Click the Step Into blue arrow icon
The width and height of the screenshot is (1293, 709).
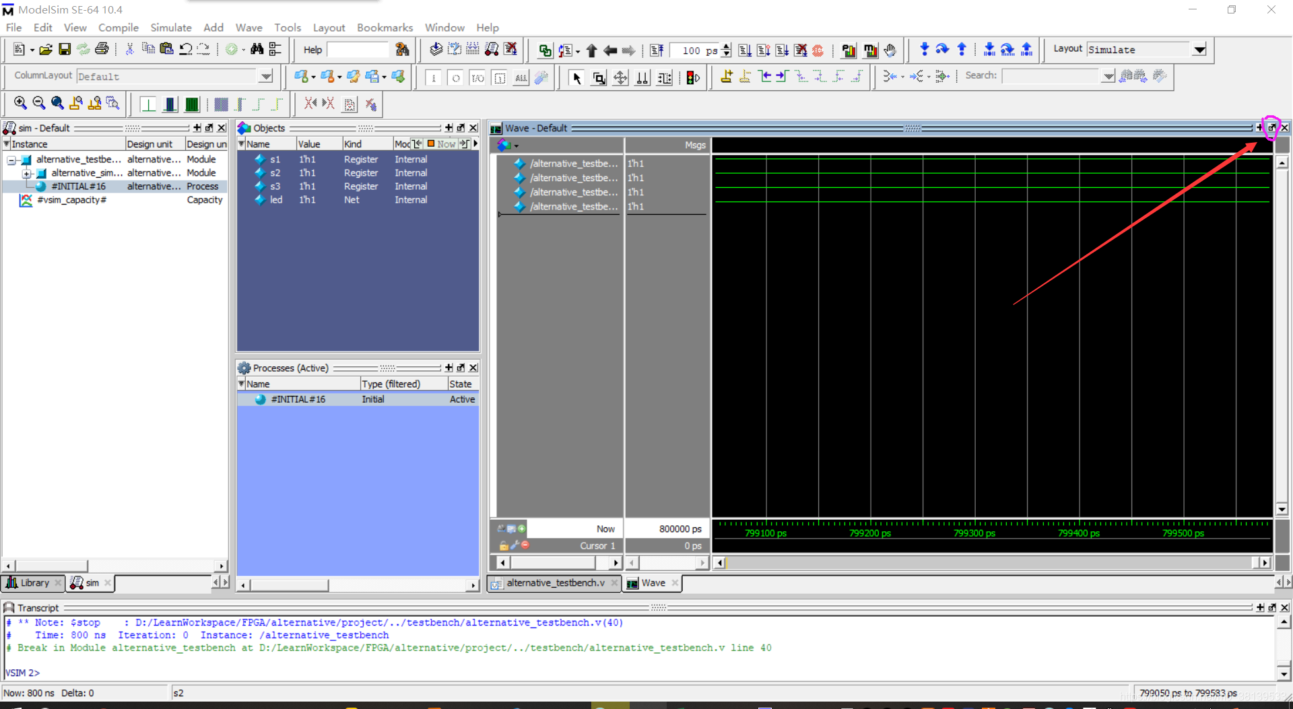click(924, 49)
